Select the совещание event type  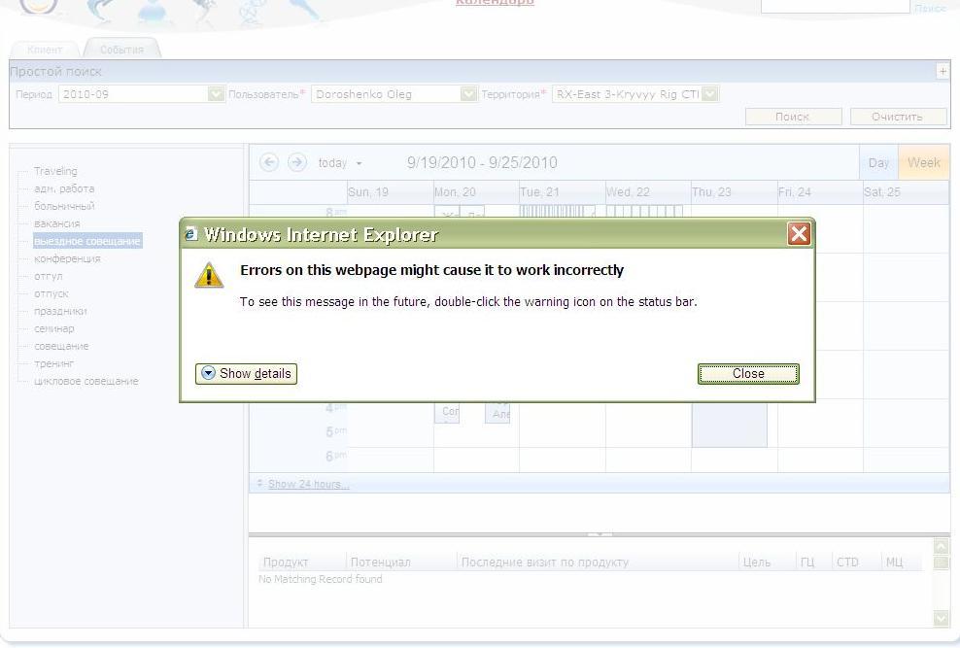click(61, 346)
